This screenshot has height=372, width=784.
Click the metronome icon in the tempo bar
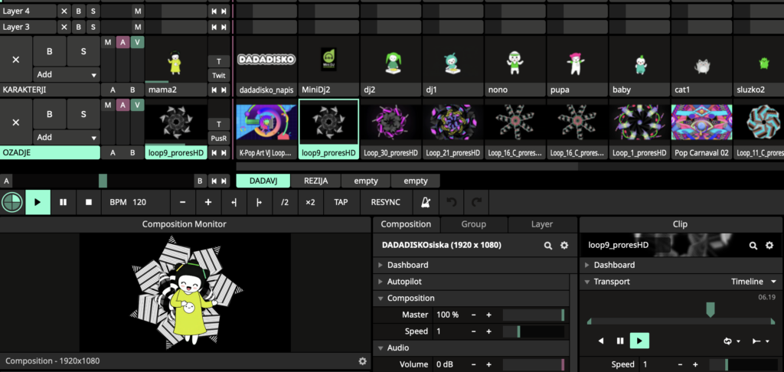pos(425,202)
